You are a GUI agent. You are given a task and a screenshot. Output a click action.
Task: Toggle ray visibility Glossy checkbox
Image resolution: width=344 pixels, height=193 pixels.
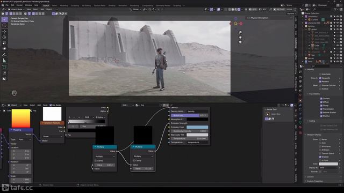point(321,106)
